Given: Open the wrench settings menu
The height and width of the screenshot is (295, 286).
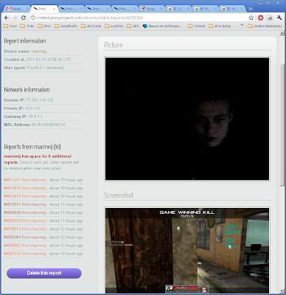Looking at the screenshot, I should point(279,18).
